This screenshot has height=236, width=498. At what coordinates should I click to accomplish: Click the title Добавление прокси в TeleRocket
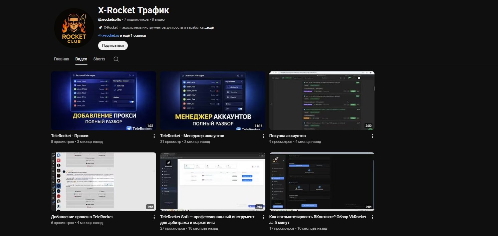point(82,217)
